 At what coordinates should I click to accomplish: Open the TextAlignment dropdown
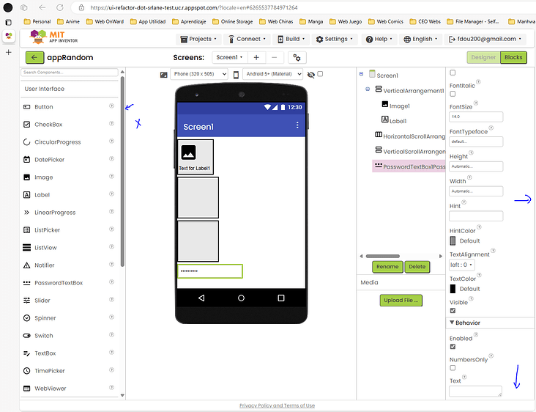pos(461,265)
